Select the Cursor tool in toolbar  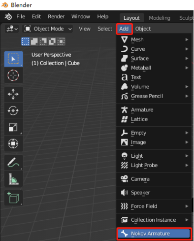tap(13, 75)
